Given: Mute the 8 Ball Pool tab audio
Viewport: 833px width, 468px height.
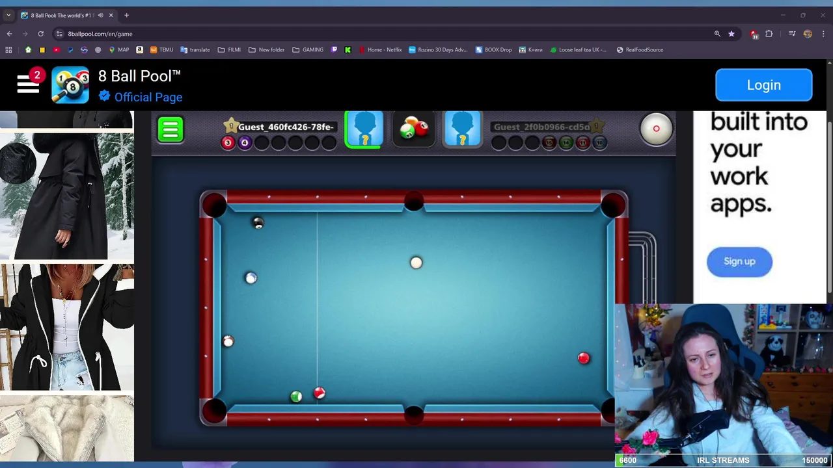Looking at the screenshot, I should point(100,15).
